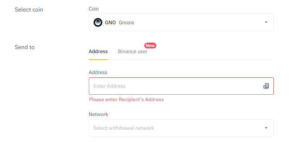Viewport: 306px width, 142px height.
Task: Expand the Network dropdown arrow
Action: [266, 128]
